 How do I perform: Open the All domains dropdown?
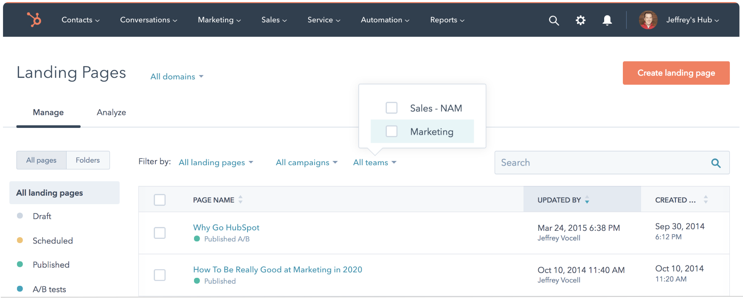tap(177, 77)
